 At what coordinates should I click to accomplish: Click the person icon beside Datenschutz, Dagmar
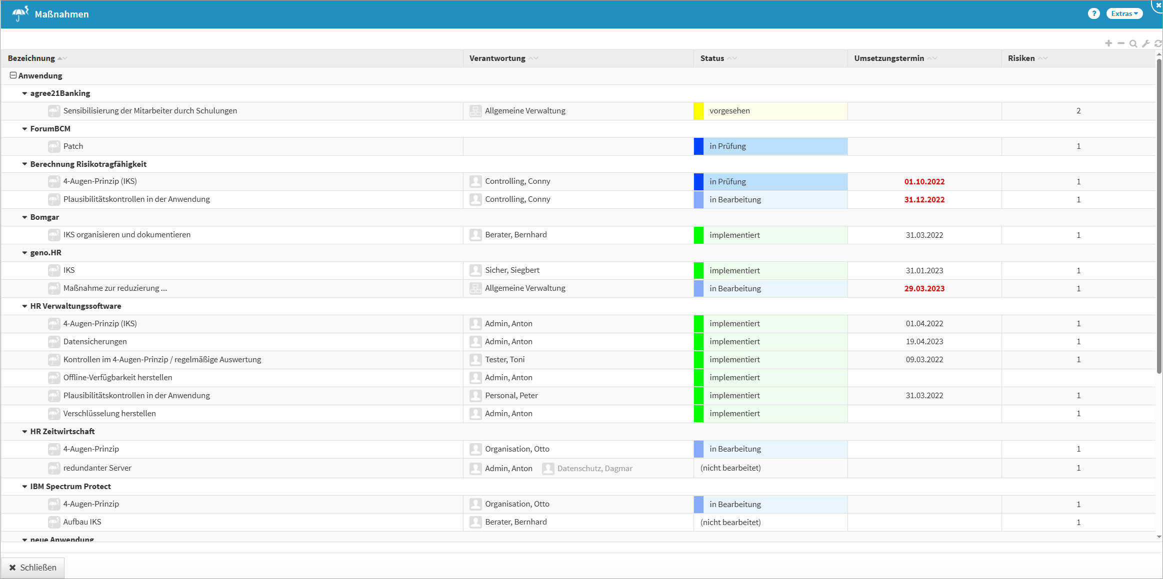tap(548, 469)
